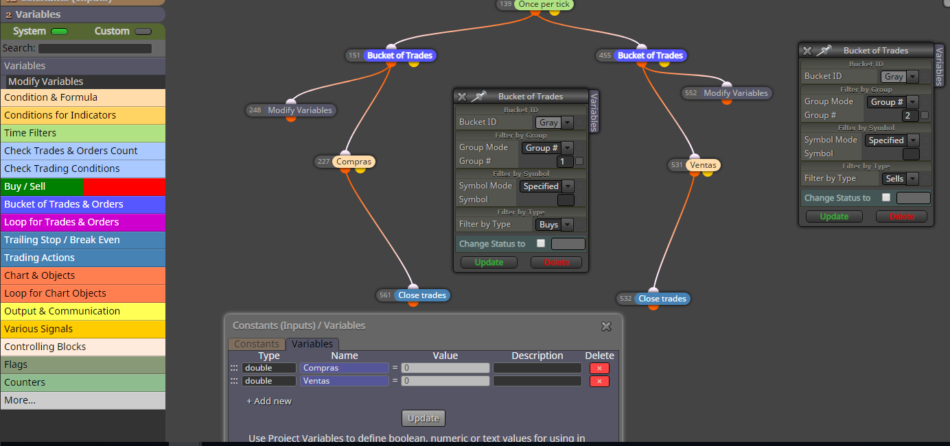The image size is (950, 446).
Task: Click white input dot on Close trades 561
Action: coord(413,288)
